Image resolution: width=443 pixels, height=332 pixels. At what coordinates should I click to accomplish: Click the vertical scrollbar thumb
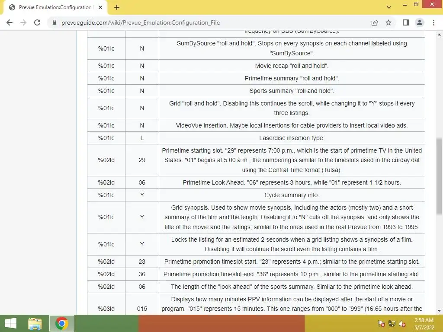tap(439, 176)
